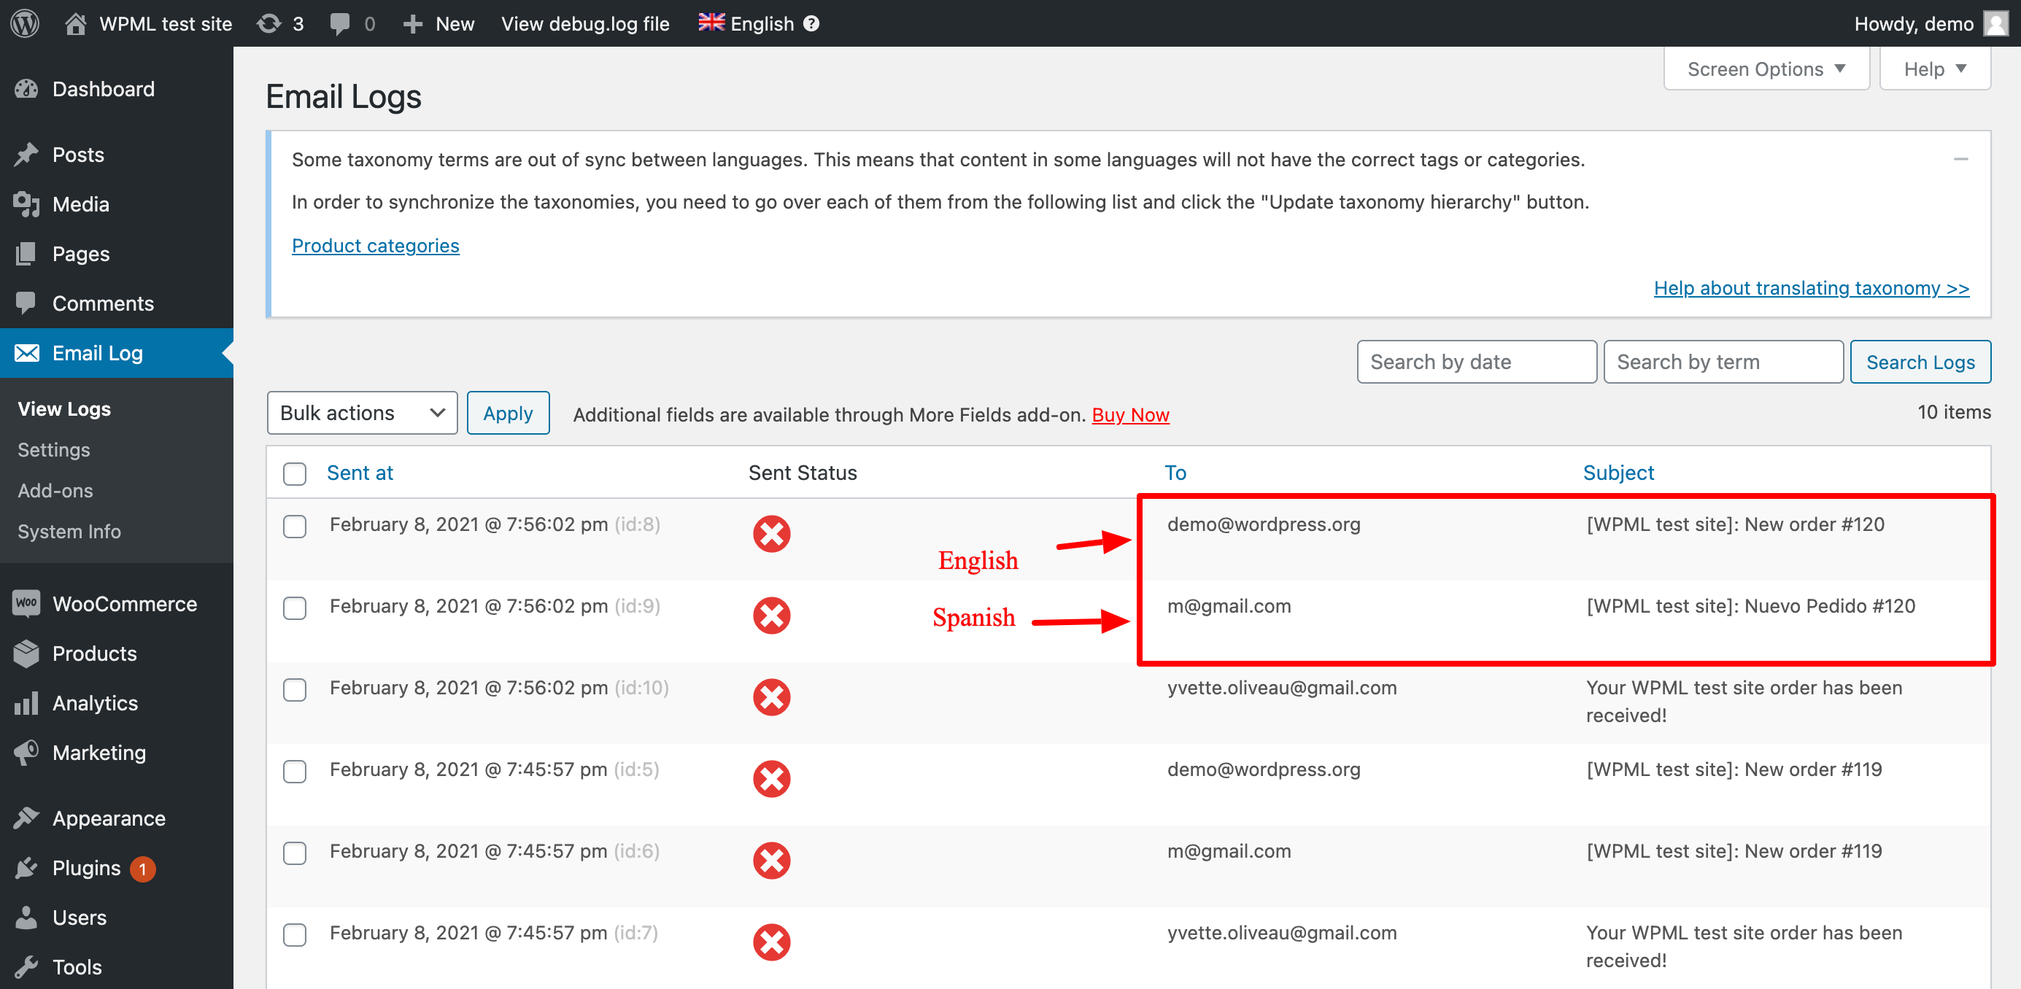Click the WordPress logo icon
The image size is (2021, 989).
[x=25, y=23]
